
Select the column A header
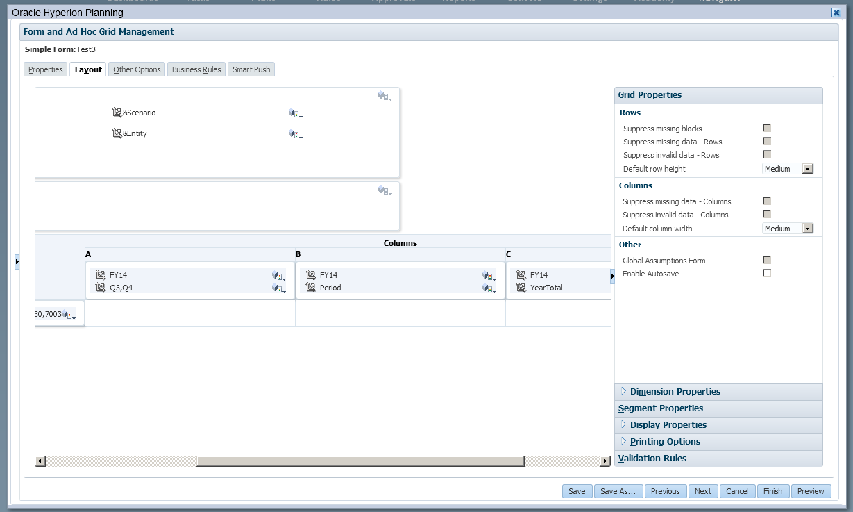tap(88, 254)
